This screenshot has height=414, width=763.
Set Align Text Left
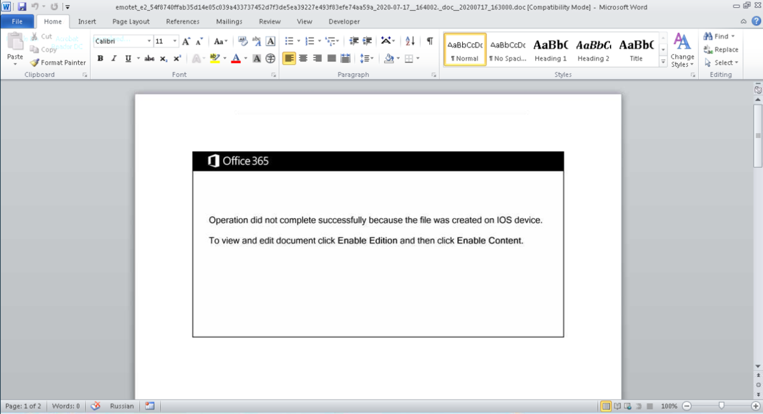(x=289, y=59)
